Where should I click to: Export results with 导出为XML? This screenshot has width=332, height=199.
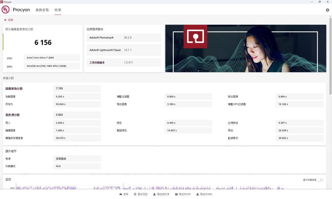point(204,194)
